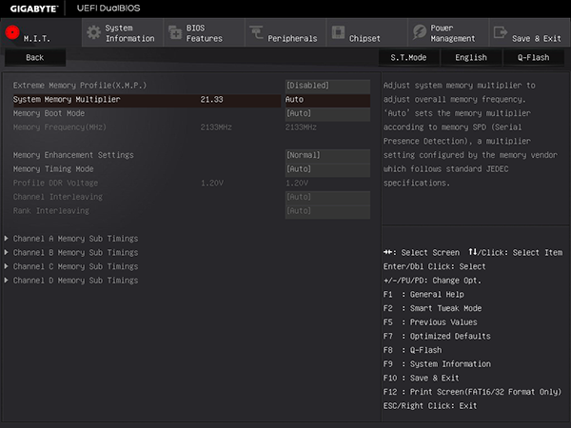Open Channel Interleaving Auto dropdown
The width and height of the screenshot is (571, 428).
click(x=327, y=197)
